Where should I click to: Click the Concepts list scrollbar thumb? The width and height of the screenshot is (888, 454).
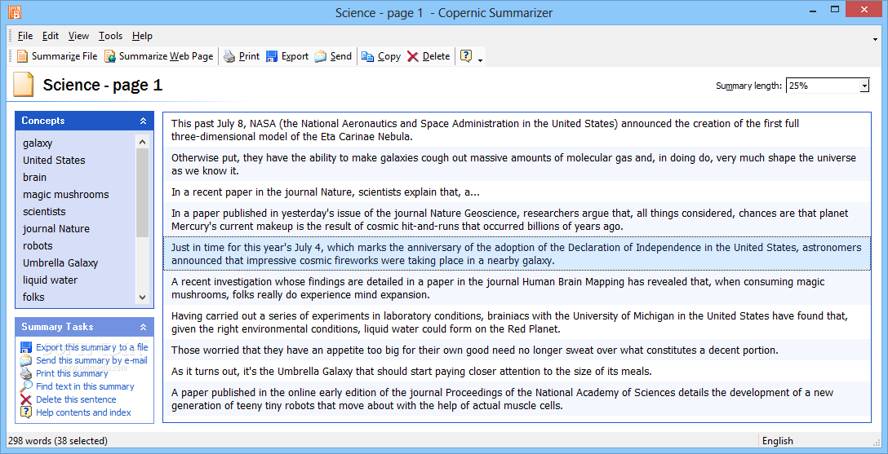[x=142, y=192]
